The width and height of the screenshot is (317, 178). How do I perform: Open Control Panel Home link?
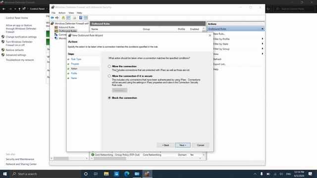[x=17, y=18]
